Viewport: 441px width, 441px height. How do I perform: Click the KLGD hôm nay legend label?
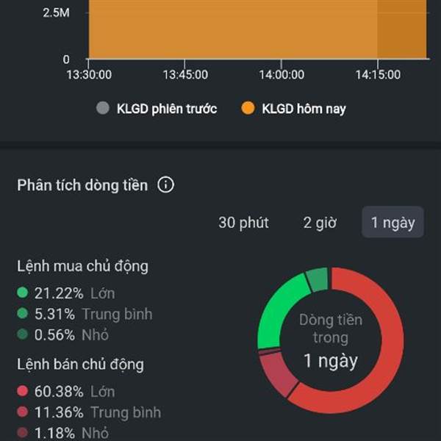point(304,109)
